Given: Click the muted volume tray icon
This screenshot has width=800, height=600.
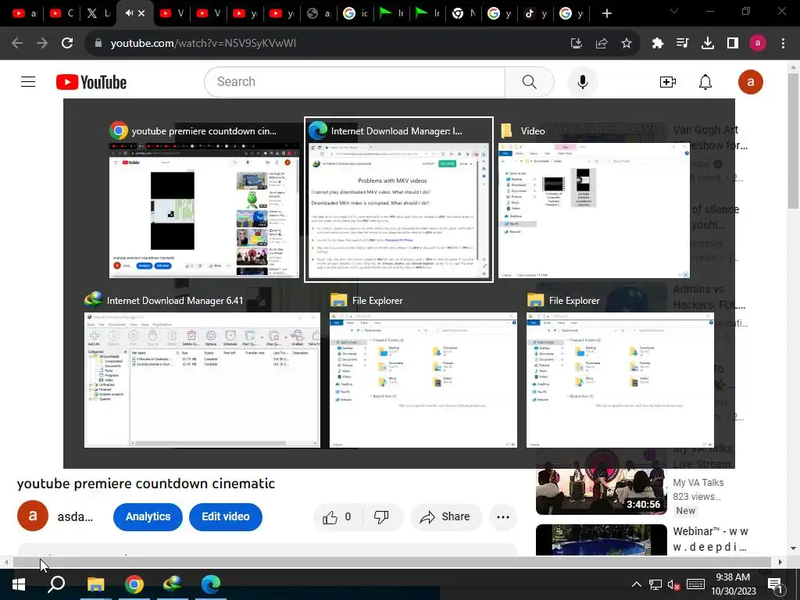Looking at the screenshot, I should click(x=673, y=585).
